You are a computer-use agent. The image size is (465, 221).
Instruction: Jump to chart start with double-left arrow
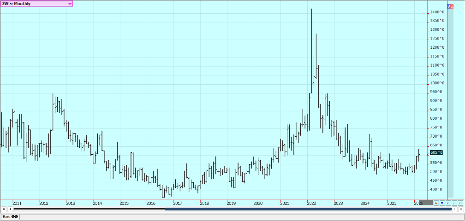4,209
